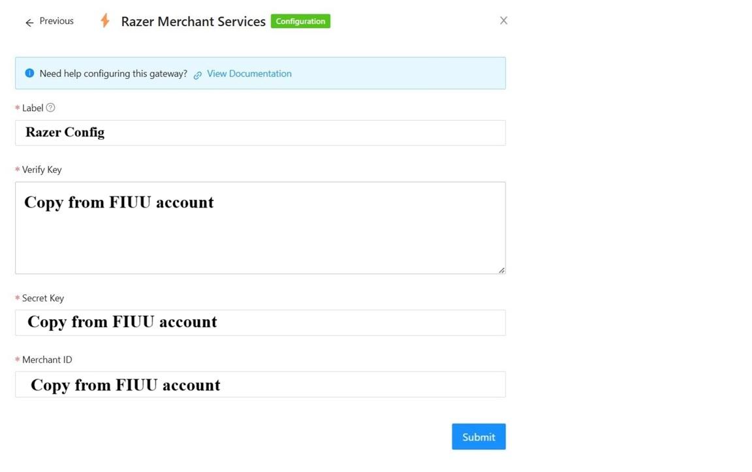Submit the gateway configuration
752x472 pixels.
(478, 437)
